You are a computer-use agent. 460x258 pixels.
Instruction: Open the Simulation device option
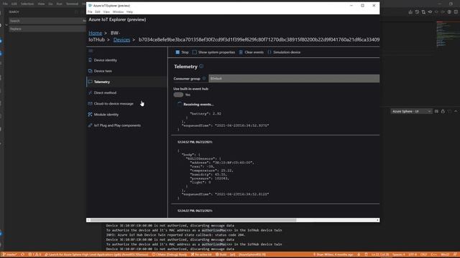(284, 52)
